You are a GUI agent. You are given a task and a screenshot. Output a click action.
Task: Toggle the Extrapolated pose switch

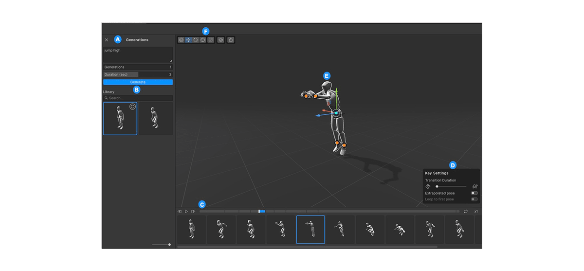click(x=474, y=193)
